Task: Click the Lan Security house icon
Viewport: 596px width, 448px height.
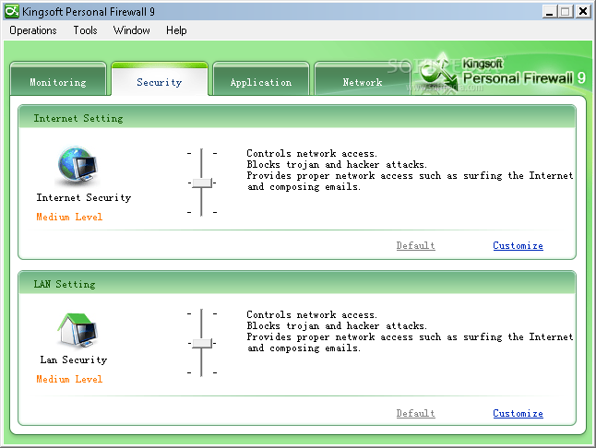Action: [x=77, y=331]
